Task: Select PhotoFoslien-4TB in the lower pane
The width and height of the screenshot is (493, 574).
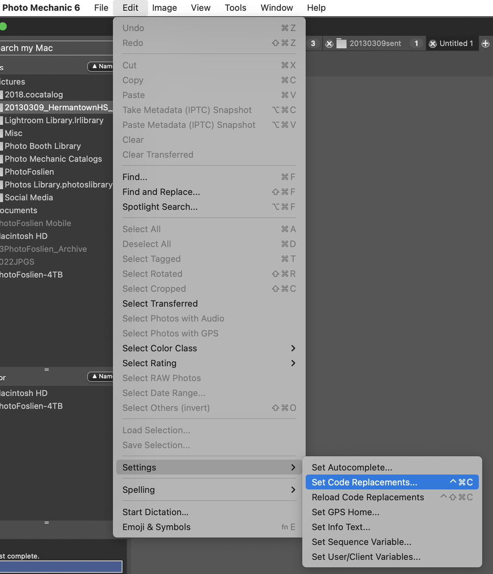Action: point(56,406)
